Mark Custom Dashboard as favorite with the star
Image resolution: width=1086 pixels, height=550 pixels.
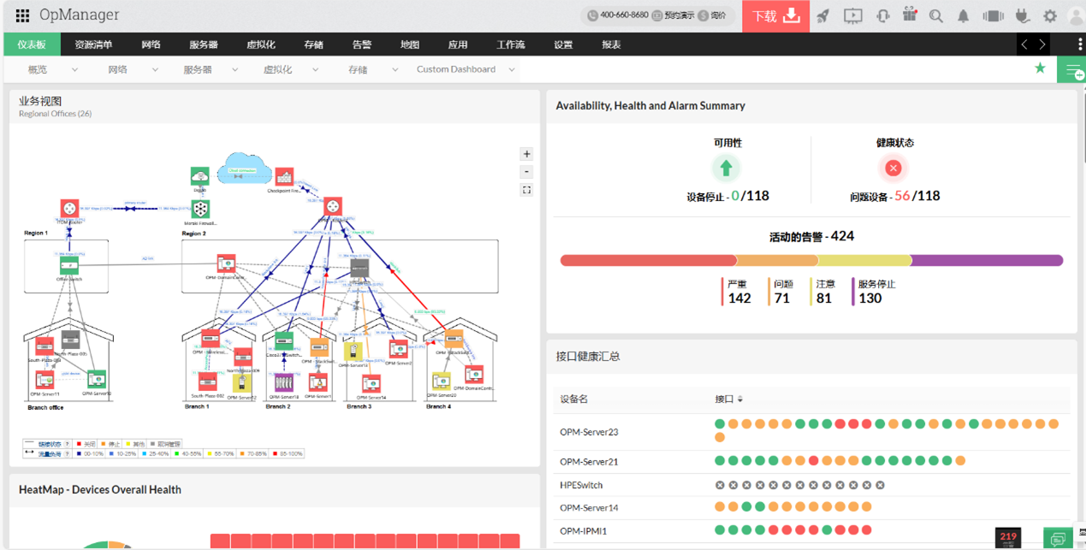point(1040,67)
